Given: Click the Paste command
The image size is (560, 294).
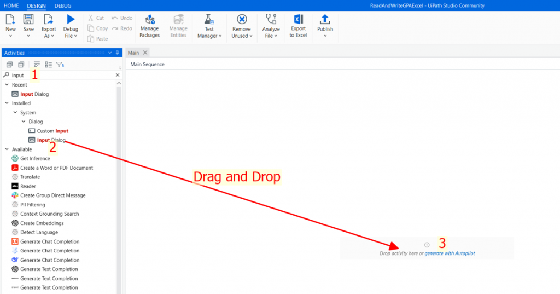Looking at the screenshot, I should point(97,39).
